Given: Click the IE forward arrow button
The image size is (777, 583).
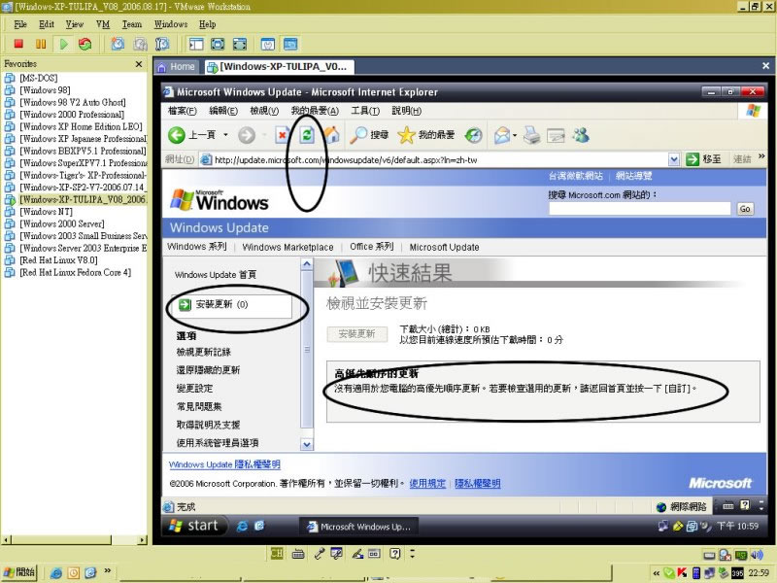Looking at the screenshot, I should point(247,135).
